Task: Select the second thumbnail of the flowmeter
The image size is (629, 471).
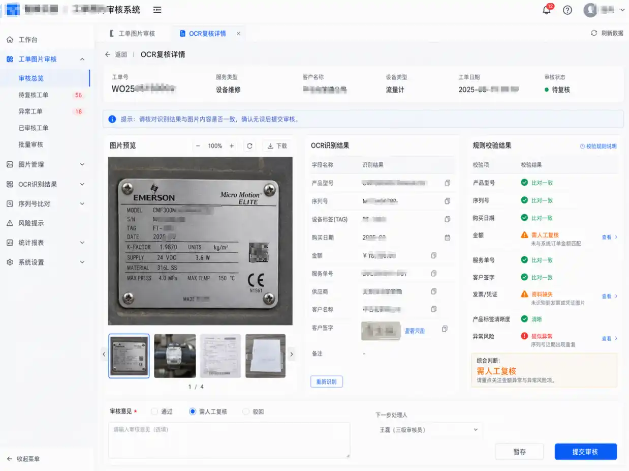Action: tap(175, 356)
